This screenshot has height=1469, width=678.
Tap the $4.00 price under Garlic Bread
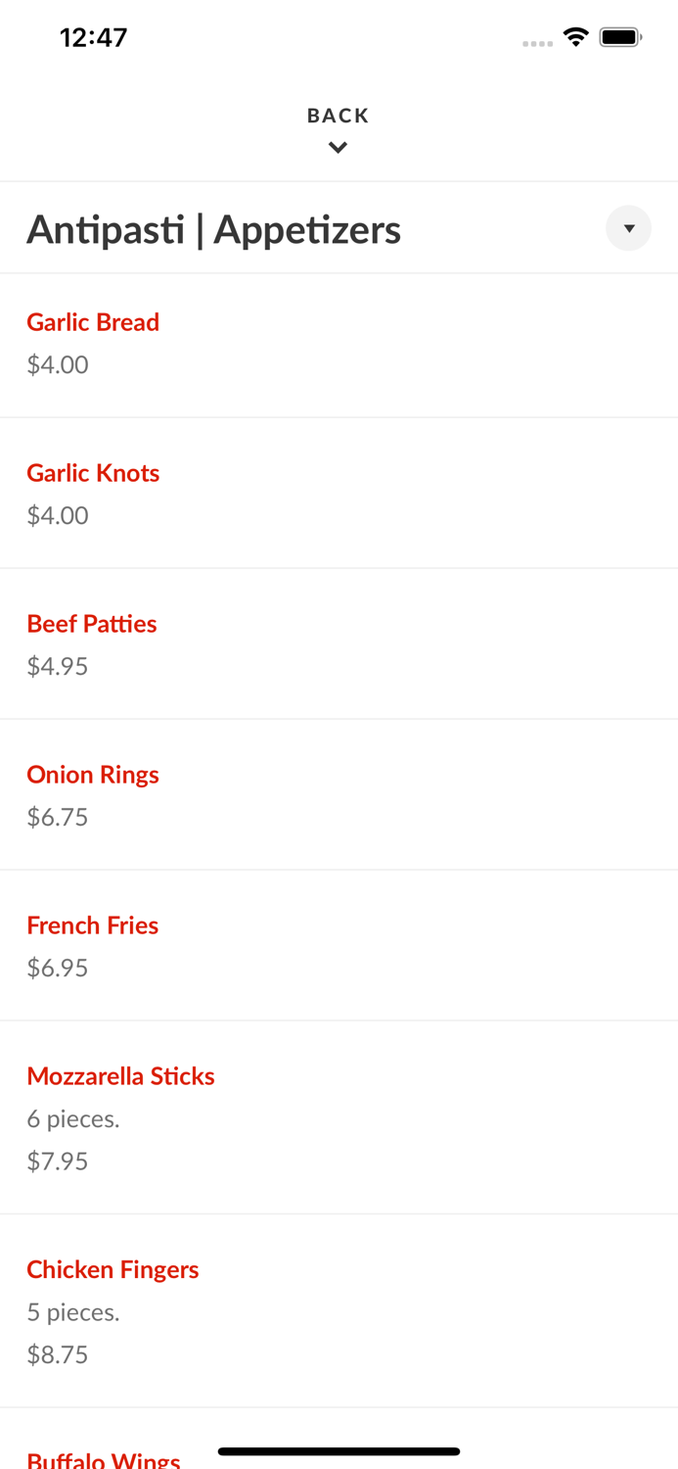tap(58, 364)
